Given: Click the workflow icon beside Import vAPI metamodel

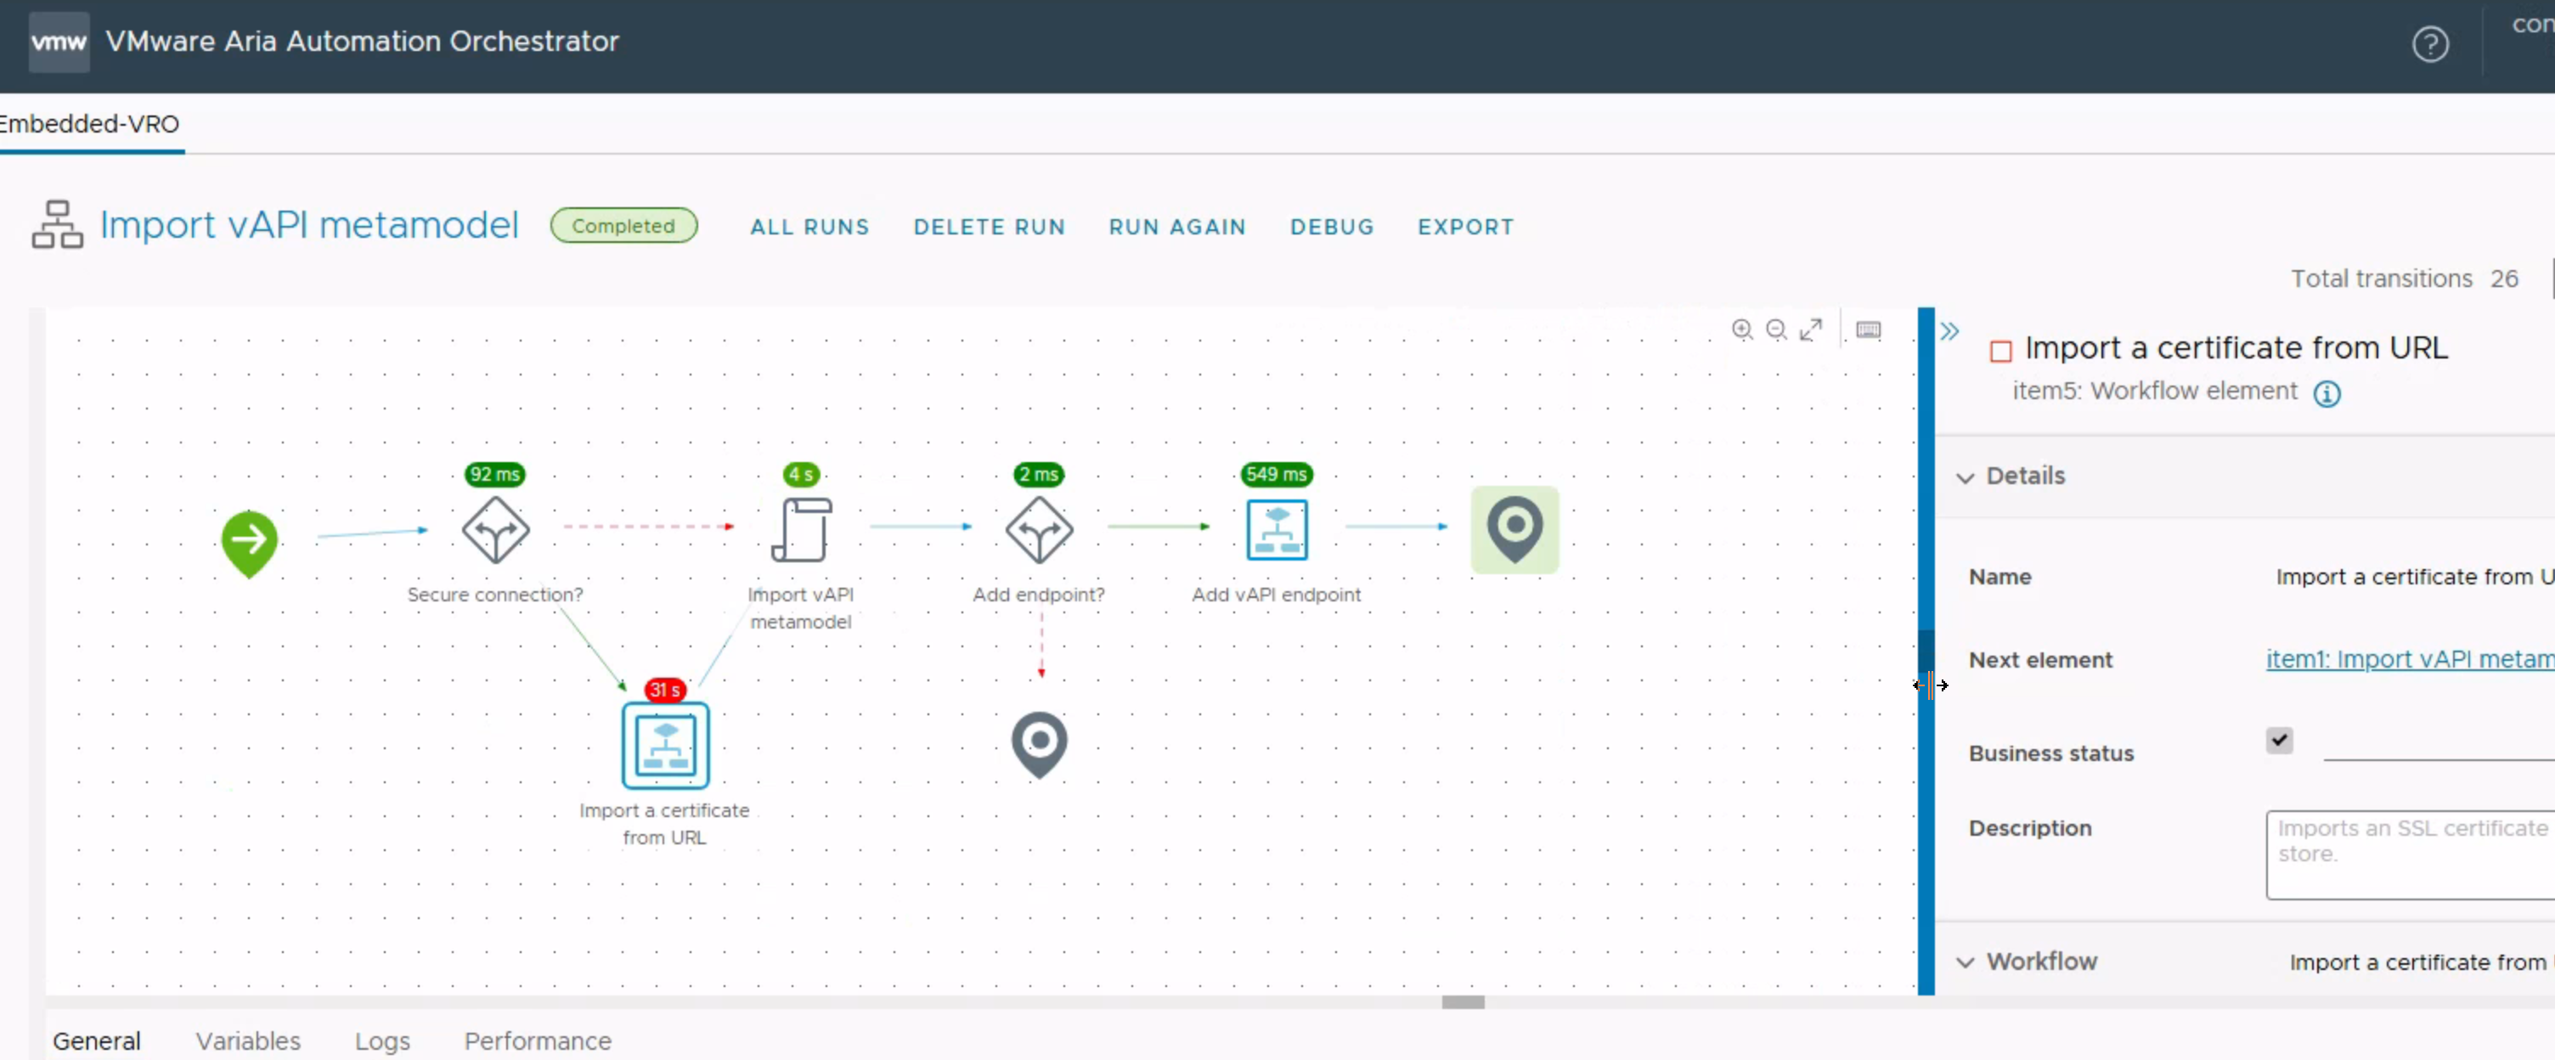Looking at the screenshot, I should (x=57, y=225).
